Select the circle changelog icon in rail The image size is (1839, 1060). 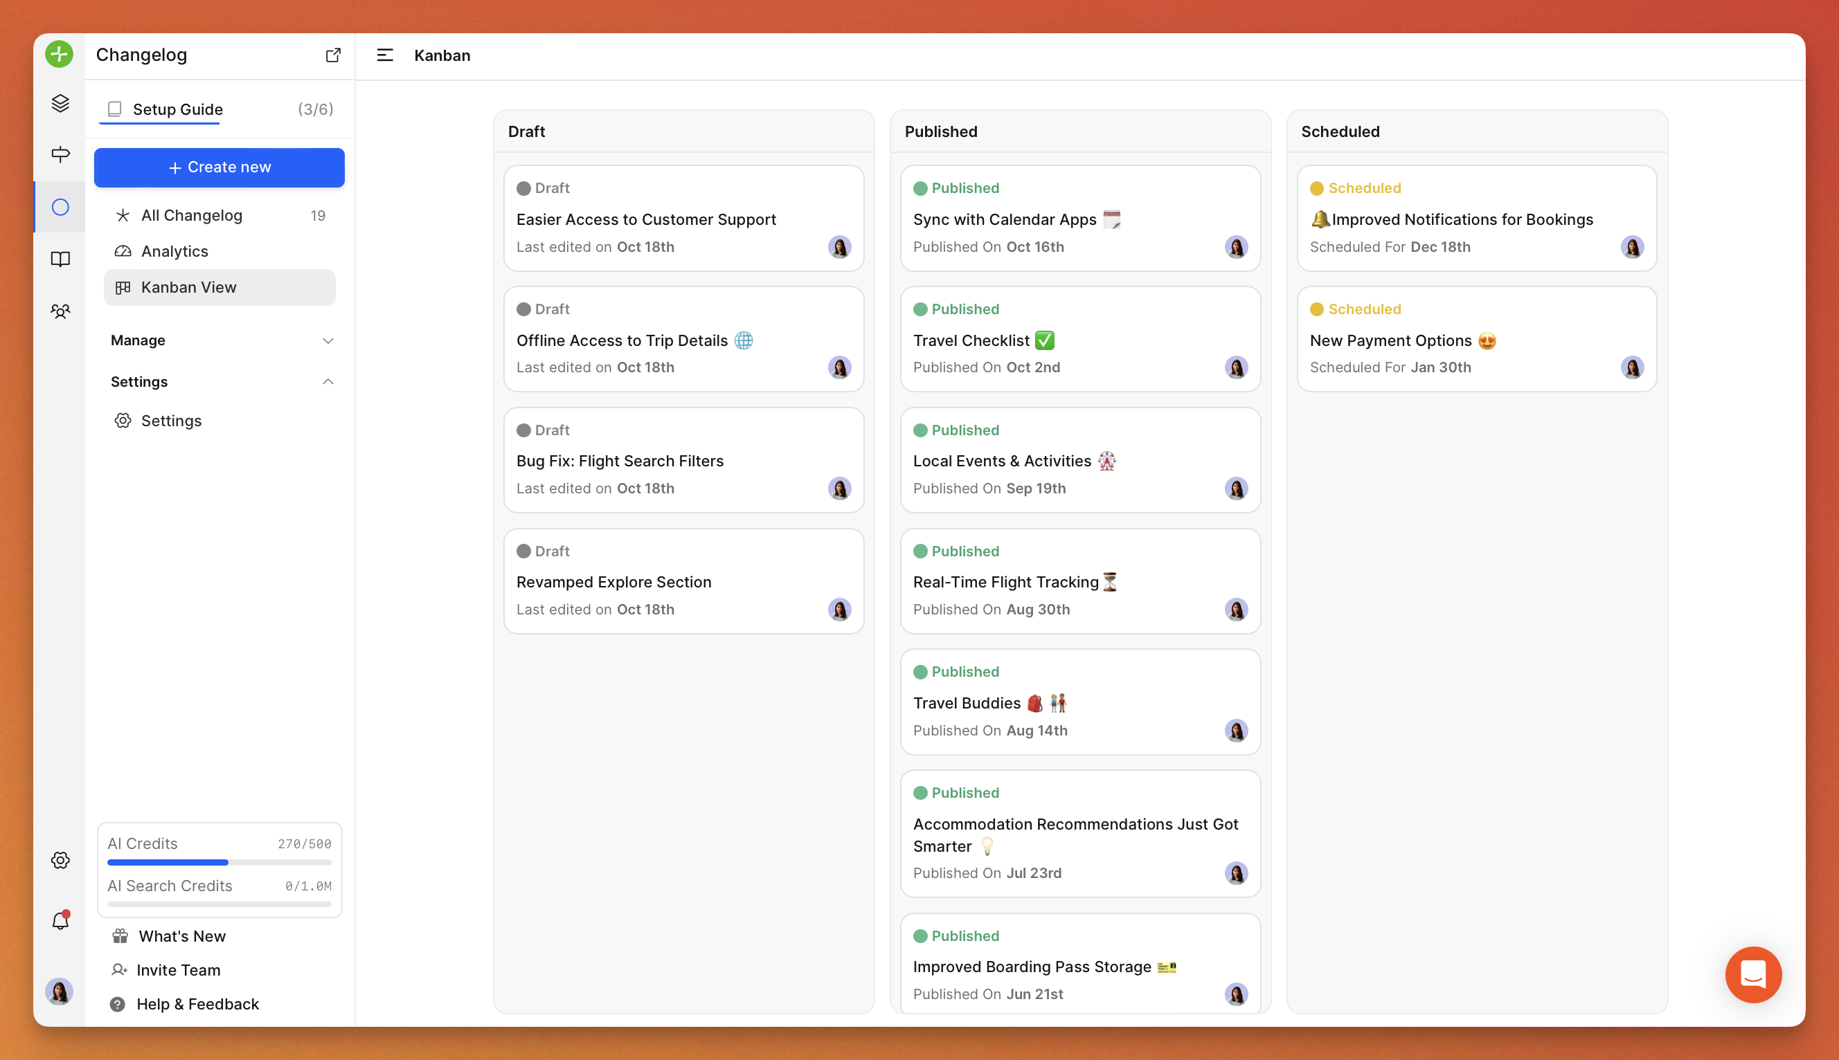[x=60, y=208]
